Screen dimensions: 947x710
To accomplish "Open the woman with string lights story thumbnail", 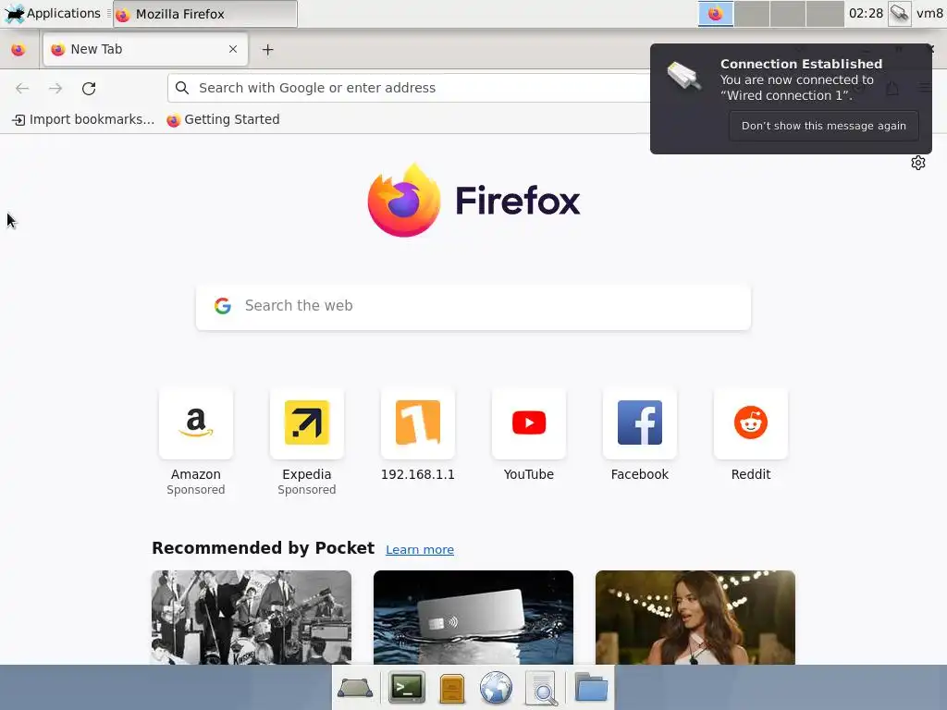I will tap(695, 617).
